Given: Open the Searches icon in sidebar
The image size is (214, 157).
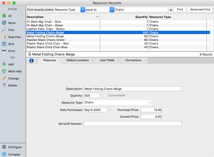Looking at the screenshot, I should pyautogui.click(x=4, y=37).
